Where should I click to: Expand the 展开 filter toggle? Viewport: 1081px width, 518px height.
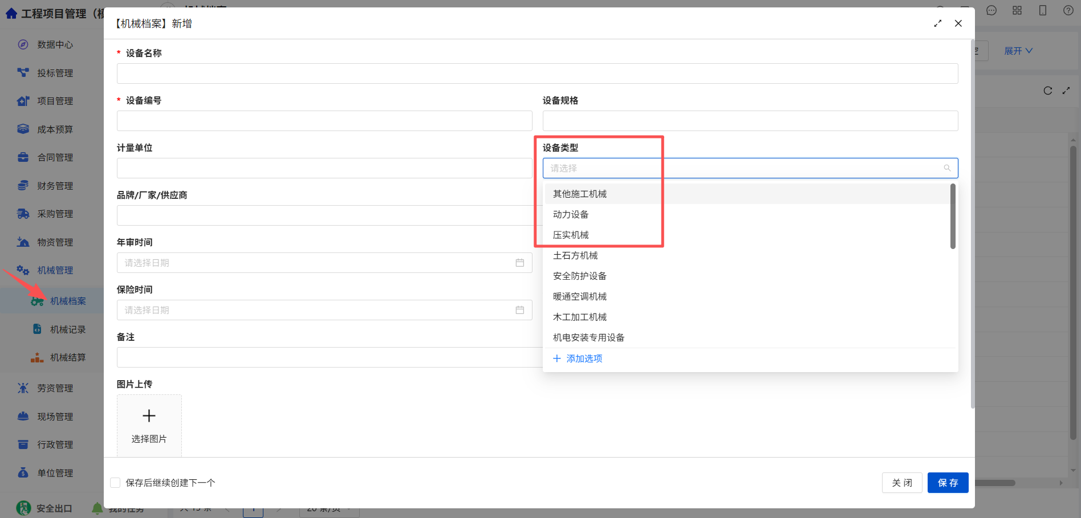[x=1018, y=51]
